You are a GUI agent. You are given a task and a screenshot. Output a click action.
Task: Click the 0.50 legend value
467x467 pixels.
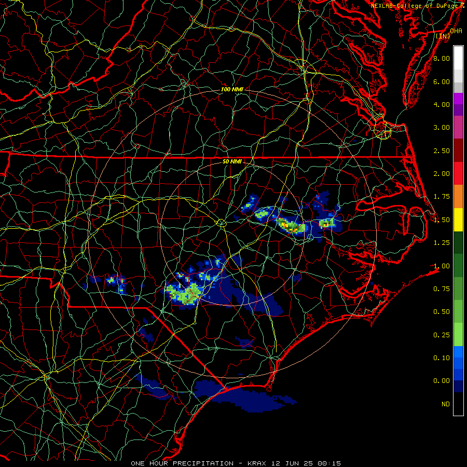pos(442,312)
